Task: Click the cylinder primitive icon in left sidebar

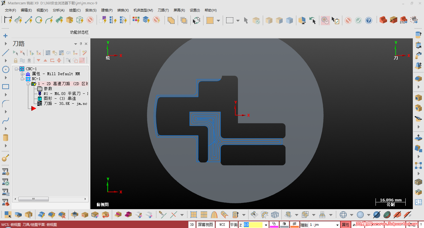Action: 6,138
